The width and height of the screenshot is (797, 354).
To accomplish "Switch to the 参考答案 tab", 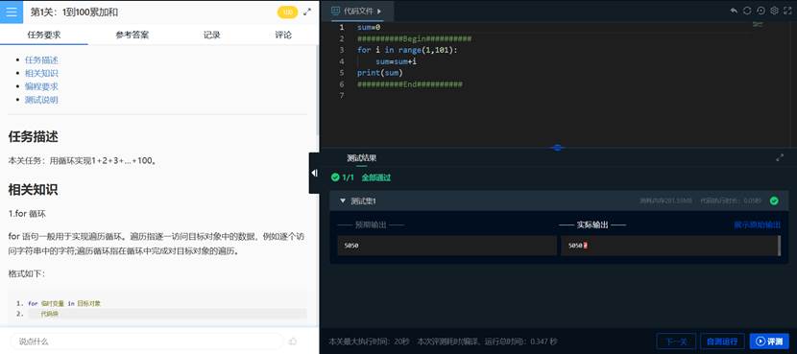I will (132, 35).
